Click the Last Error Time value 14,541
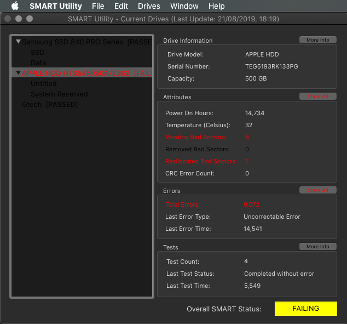Image resolution: width=347 pixels, height=324 pixels. coord(253,229)
